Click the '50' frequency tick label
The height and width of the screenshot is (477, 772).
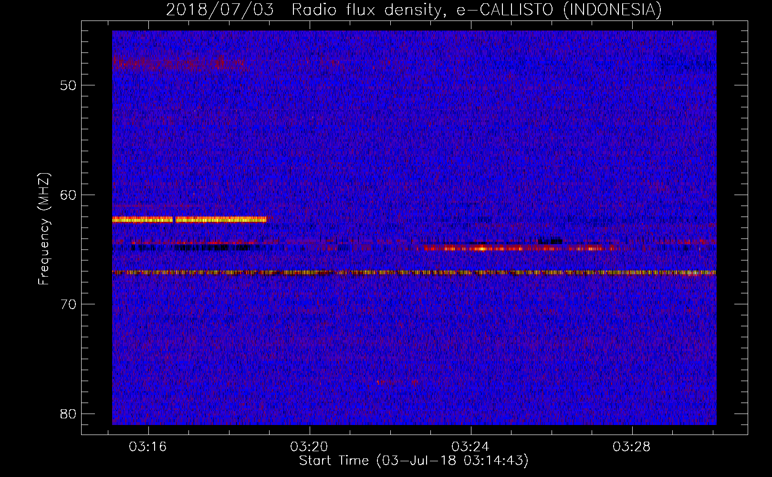click(68, 85)
